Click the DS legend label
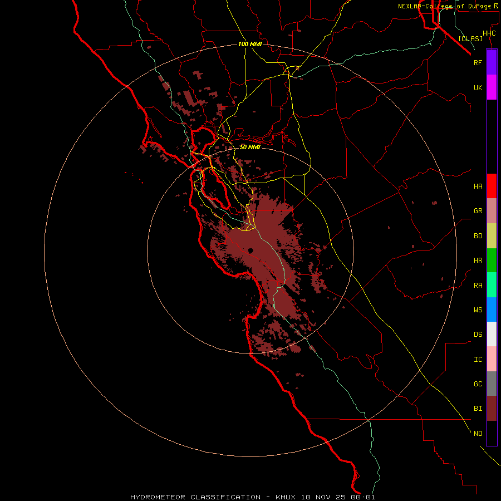The image size is (501, 501). [478, 335]
